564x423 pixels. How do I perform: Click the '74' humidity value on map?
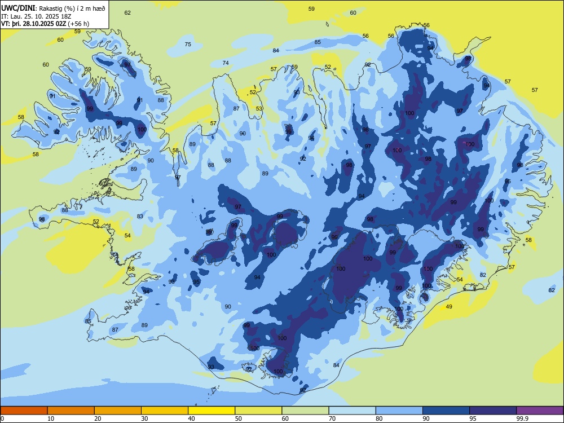(226, 63)
